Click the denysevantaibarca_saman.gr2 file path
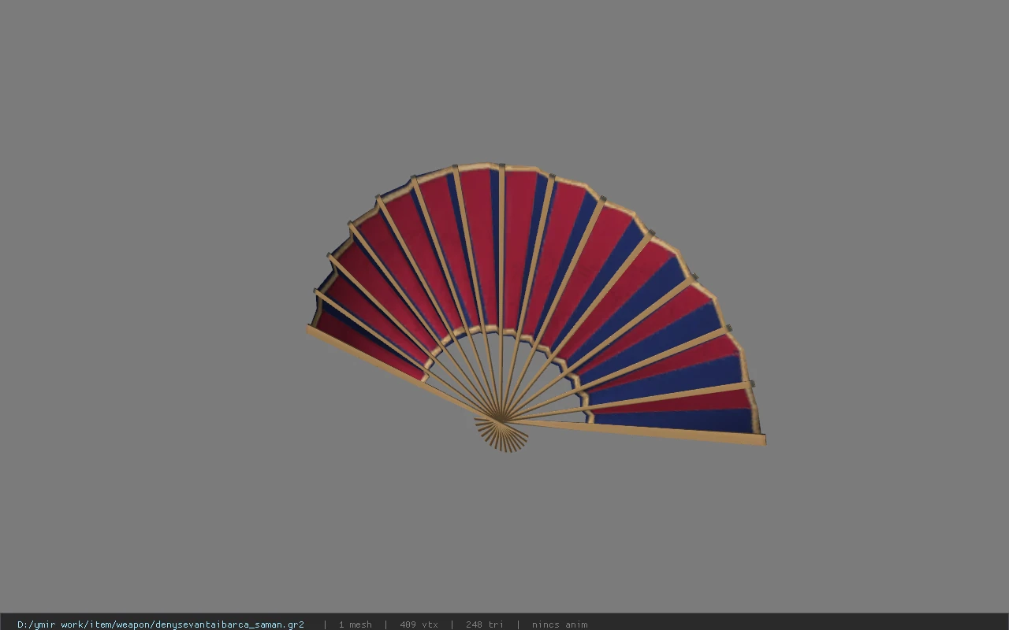This screenshot has height=630, width=1009. point(161,624)
